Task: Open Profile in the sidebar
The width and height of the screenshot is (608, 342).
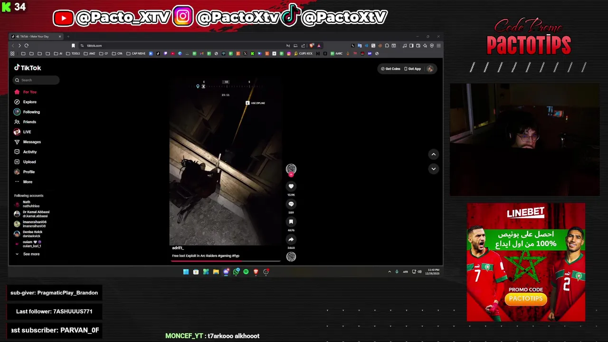Action: pos(25,171)
